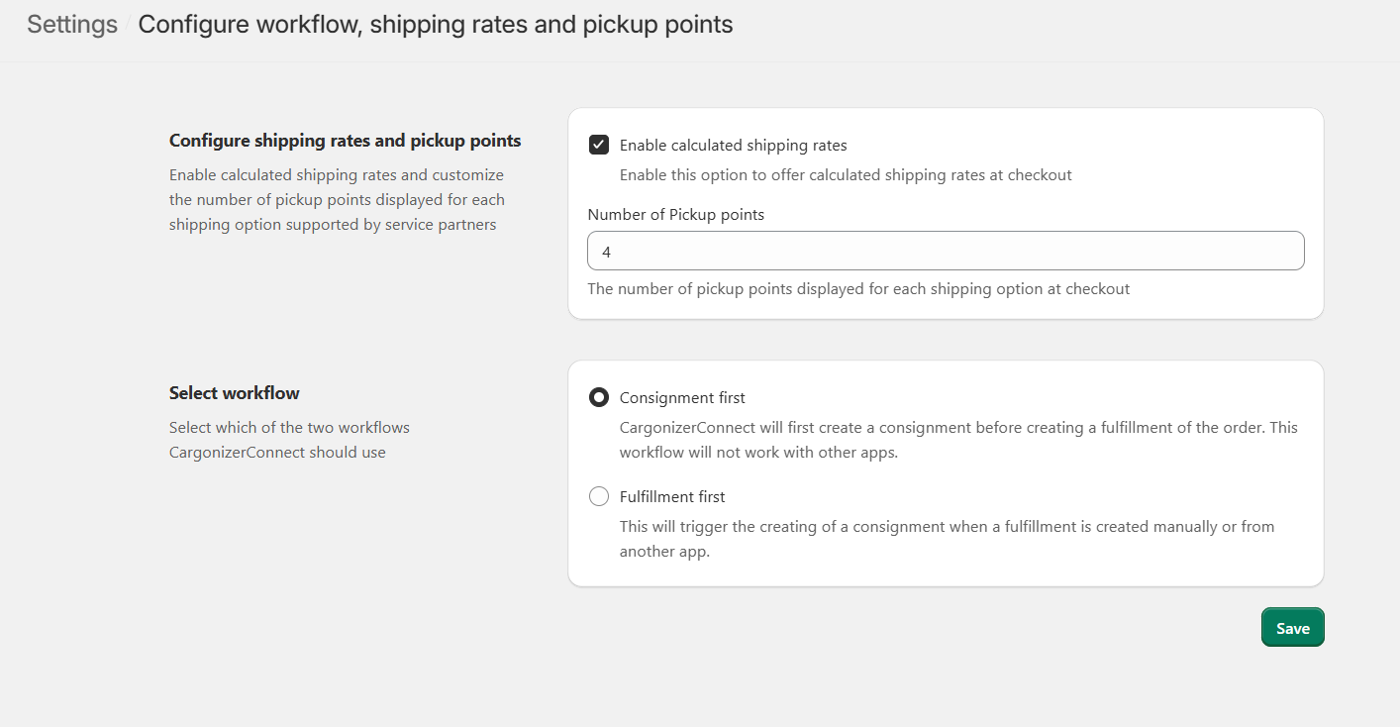Screen dimensions: 1400x727
Task: Click the breadcrumb slash separator after Settings
Action: tap(128, 25)
